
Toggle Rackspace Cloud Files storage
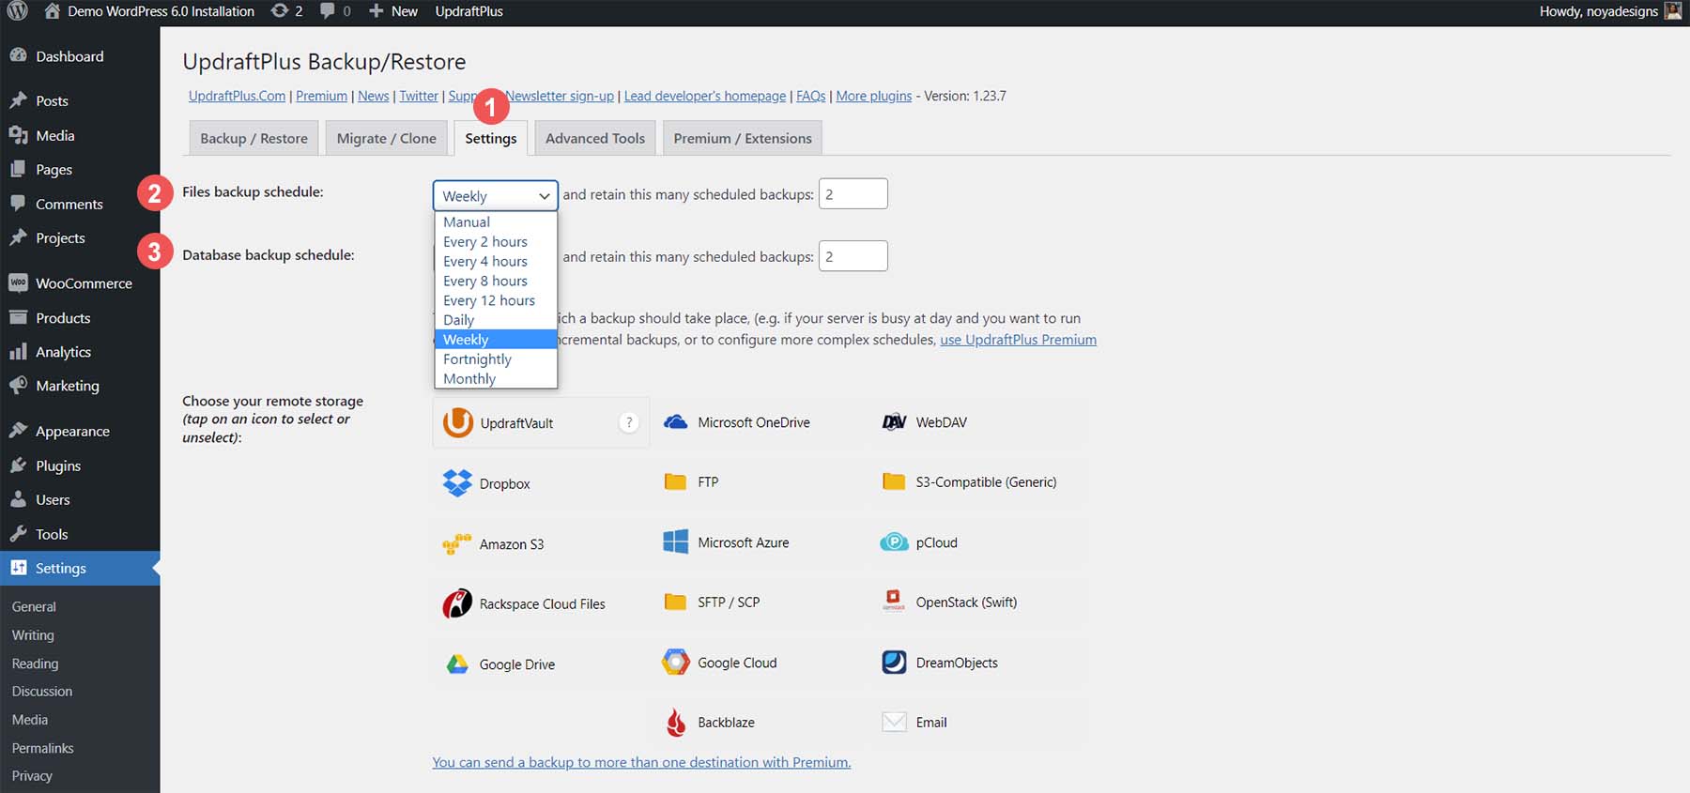click(x=525, y=604)
